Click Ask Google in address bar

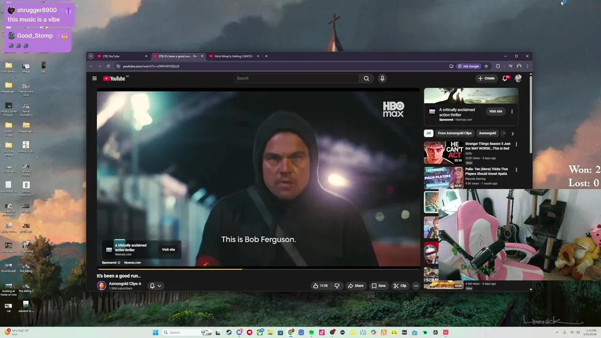(469, 66)
